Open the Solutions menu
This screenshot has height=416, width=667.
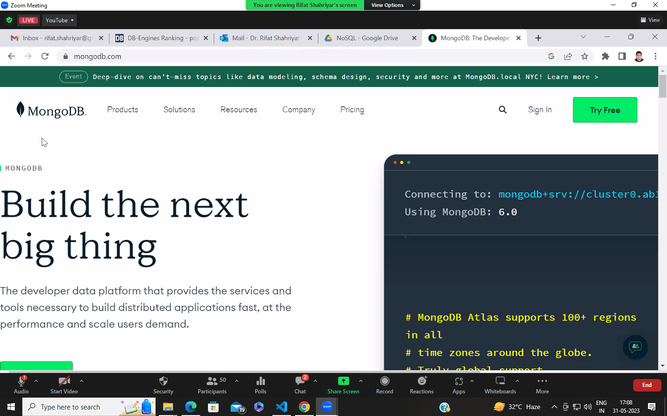pos(179,110)
